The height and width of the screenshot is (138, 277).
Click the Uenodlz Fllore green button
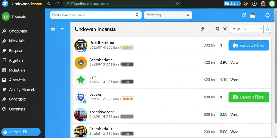(x=249, y=97)
